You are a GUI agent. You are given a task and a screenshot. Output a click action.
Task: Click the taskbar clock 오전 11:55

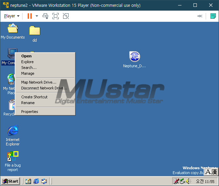[x=205, y=181]
